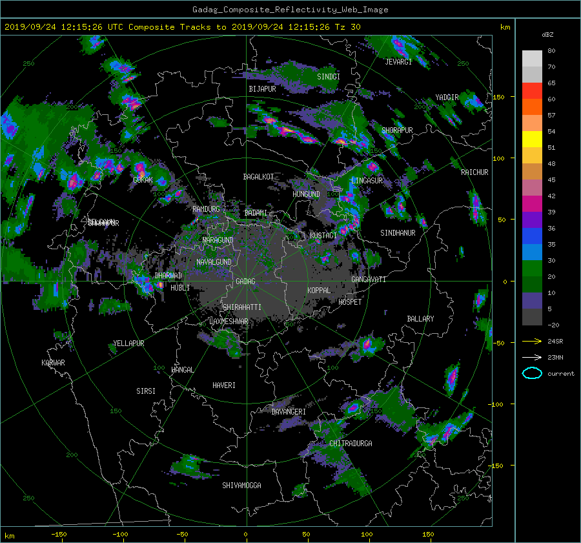
Task: Click the CHITRADURGA city label
Action: (x=351, y=444)
